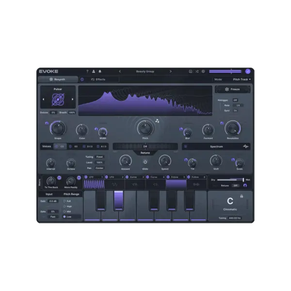Click the highlighted black piano key
Image resolution: width=291 pixels, height=291 pixels.
click(118, 201)
